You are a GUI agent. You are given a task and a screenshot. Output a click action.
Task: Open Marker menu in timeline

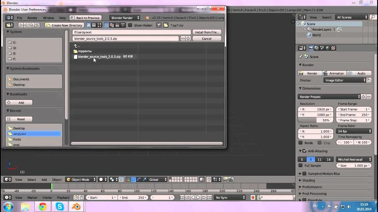coord(32,198)
